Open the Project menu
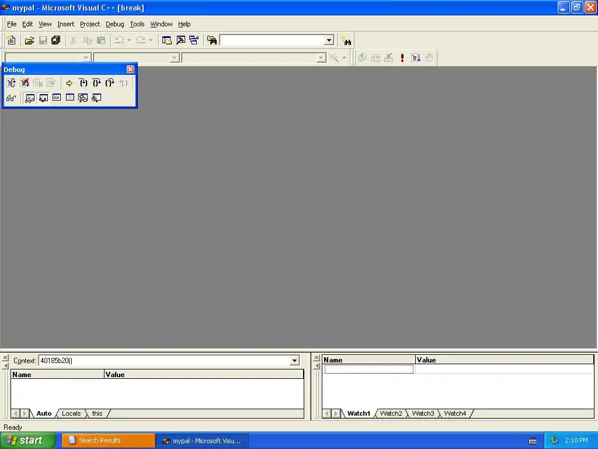This screenshot has height=449, width=598. click(x=89, y=24)
